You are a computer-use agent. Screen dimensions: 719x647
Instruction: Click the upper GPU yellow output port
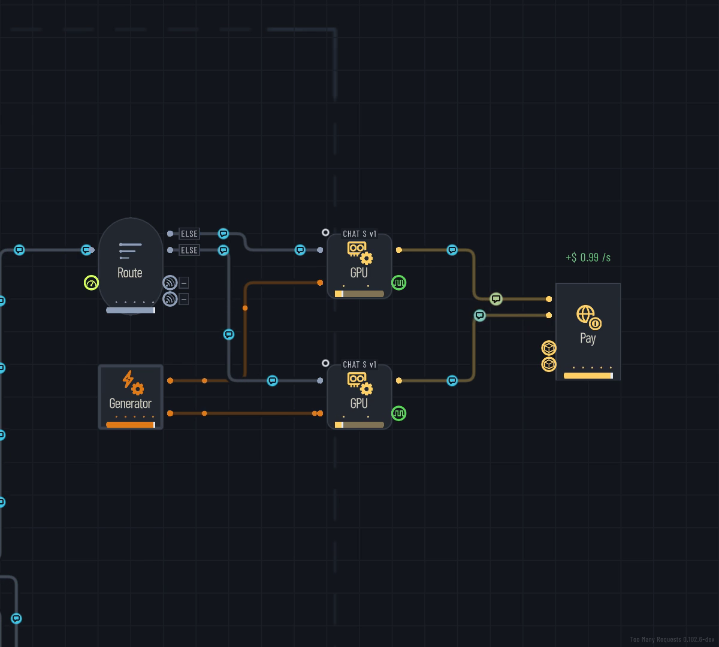(x=399, y=250)
